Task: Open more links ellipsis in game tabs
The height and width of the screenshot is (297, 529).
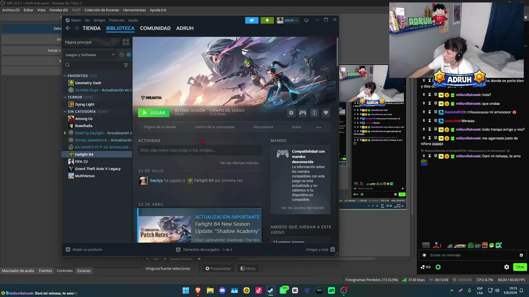Action: tap(319, 127)
